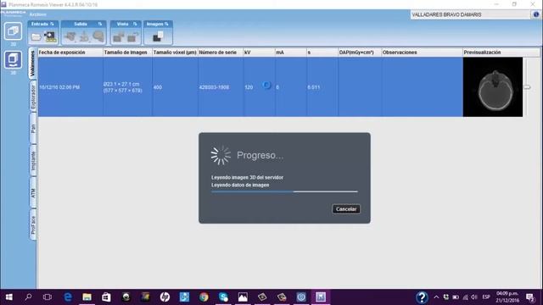Open Skype from the taskbar
This screenshot has width=543, height=305.
point(223,297)
